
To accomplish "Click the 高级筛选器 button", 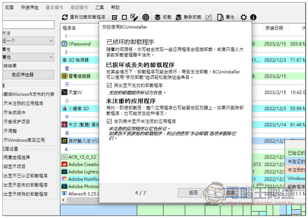I will 28,75.
